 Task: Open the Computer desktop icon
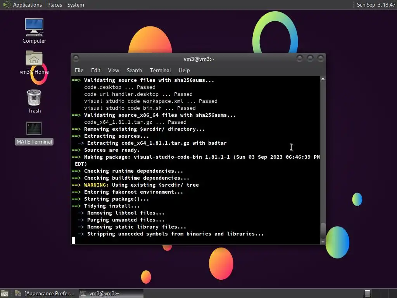34,31
